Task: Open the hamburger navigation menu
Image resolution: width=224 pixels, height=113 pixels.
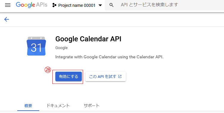Action: click(8, 5)
